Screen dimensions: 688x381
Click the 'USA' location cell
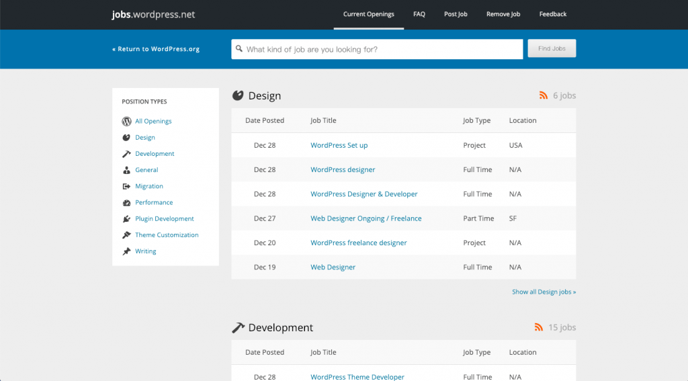pyautogui.click(x=515, y=145)
